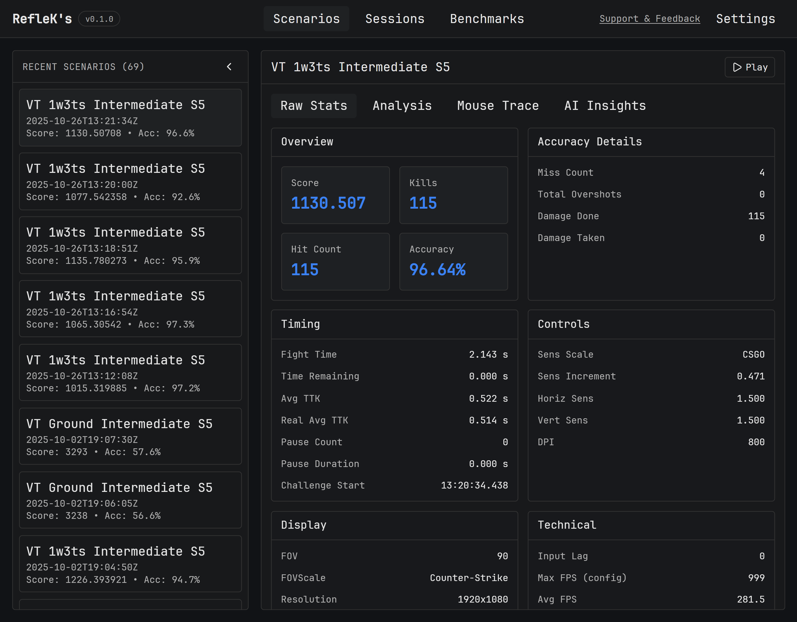
Task: Select the scenario scored 1226.393921
Action: [x=130, y=564]
